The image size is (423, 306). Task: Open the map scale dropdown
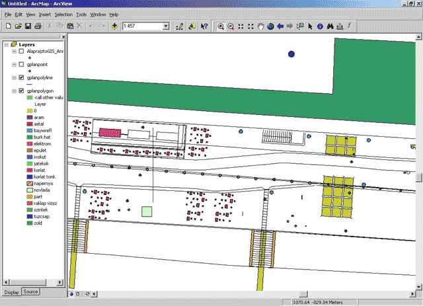[x=165, y=26]
